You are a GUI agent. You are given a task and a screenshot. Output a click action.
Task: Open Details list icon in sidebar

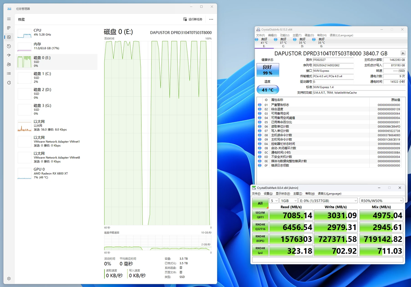click(9, 73)
